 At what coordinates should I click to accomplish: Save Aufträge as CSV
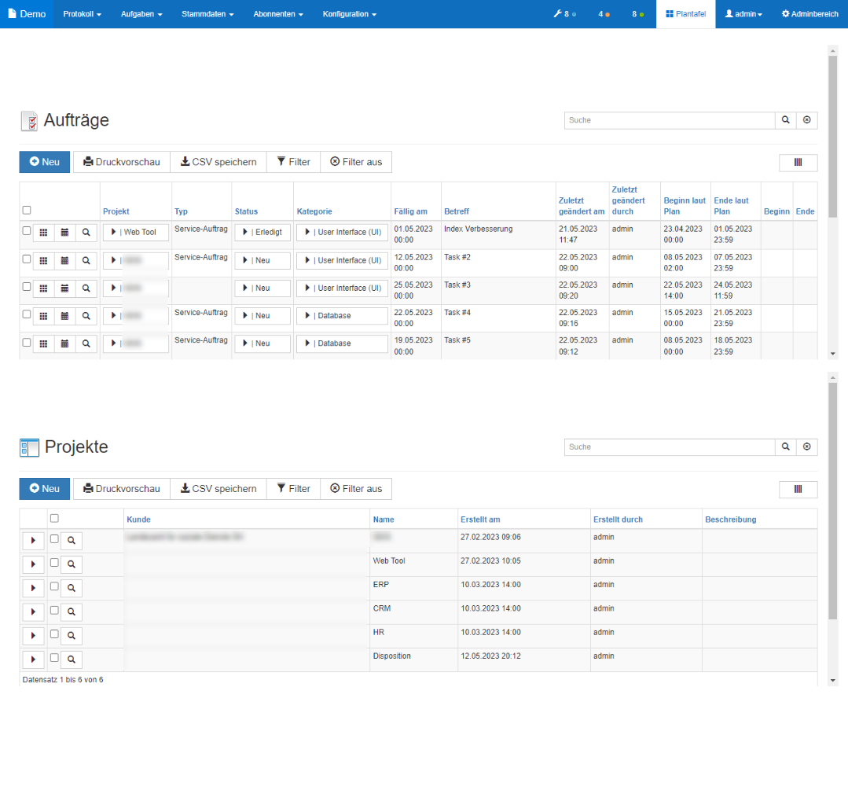coord(218,162)
